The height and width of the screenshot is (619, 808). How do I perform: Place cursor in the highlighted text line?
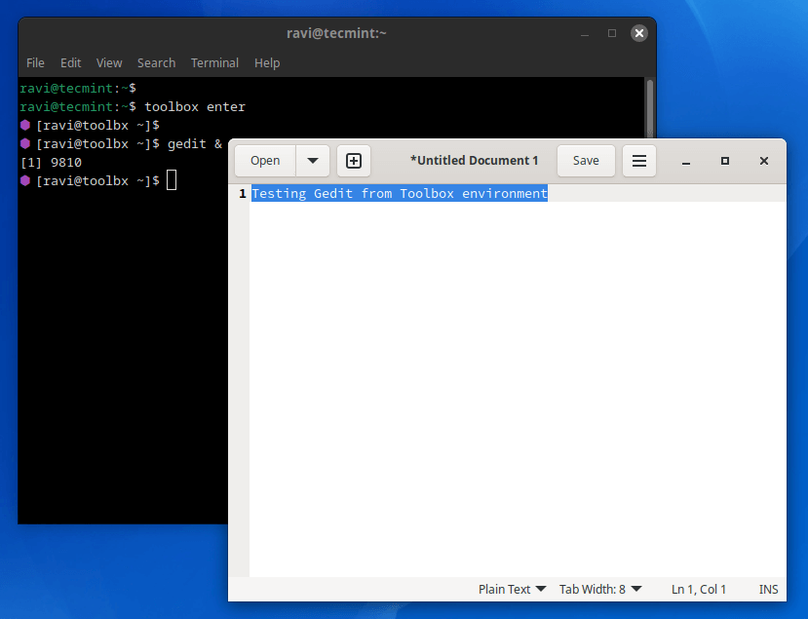point(398,193)
